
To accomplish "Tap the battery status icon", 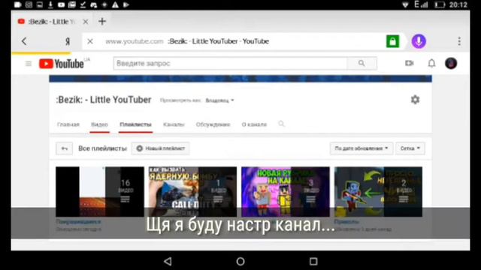I will click(440, 4).
